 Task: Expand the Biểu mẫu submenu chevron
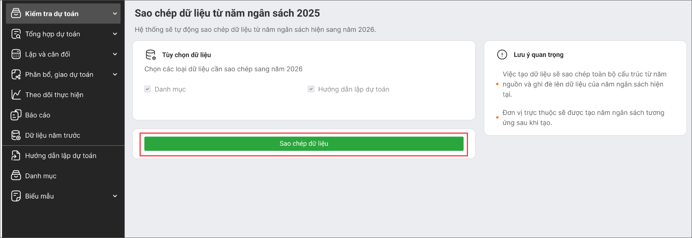point(115,196)
